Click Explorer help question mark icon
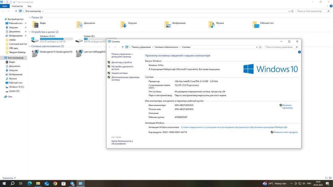This screenshot has width=333, height=187. [x=331, y=6]
